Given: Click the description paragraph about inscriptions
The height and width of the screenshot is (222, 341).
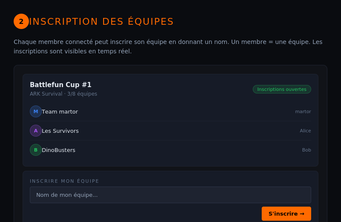Looking at the screenshot, I should [x=168, y=47].
